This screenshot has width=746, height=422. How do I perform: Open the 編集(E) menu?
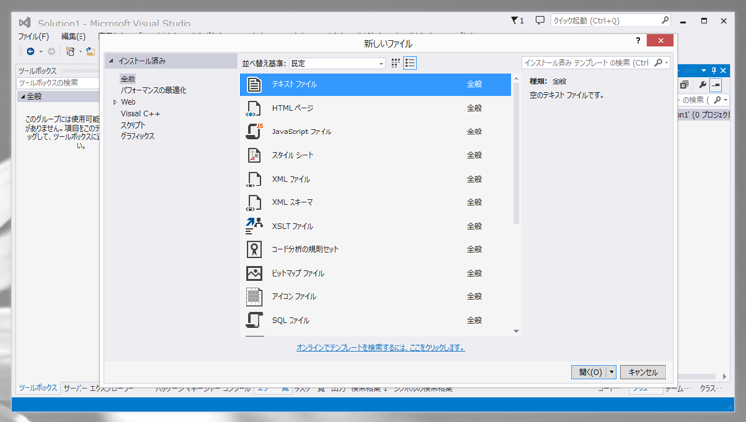(74, 36)
